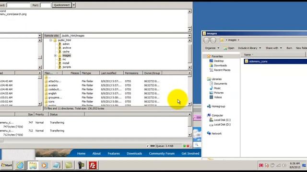Sort remote files by Filetype column
307x172 pixels.
pos(90,73)
